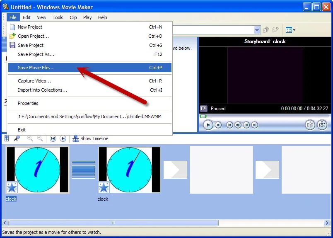The height and width of the screenshot is (238, 333).
Task: Click the Zoom Timeline In magnifier
Action: pos(30,138)
